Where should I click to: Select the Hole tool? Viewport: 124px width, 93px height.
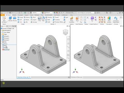[x=40, y=19]
